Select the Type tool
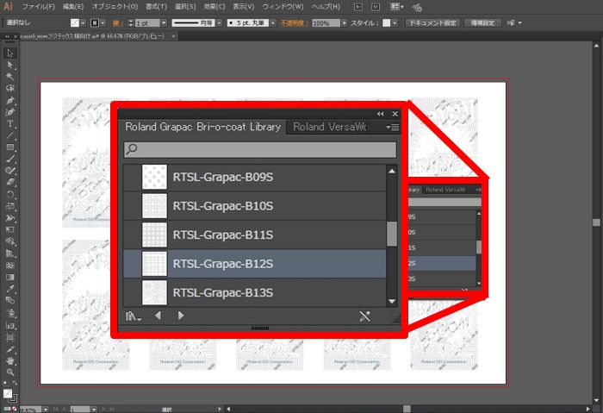The width and height of the screenshot is (603, 413). point(10,123)
